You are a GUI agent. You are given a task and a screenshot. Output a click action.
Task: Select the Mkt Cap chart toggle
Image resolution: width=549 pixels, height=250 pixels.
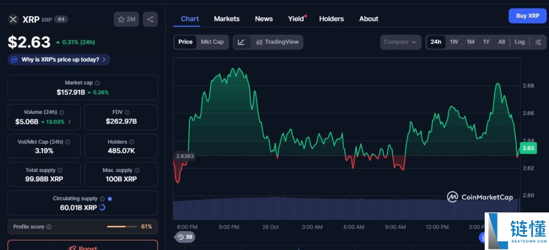(212, 42)
